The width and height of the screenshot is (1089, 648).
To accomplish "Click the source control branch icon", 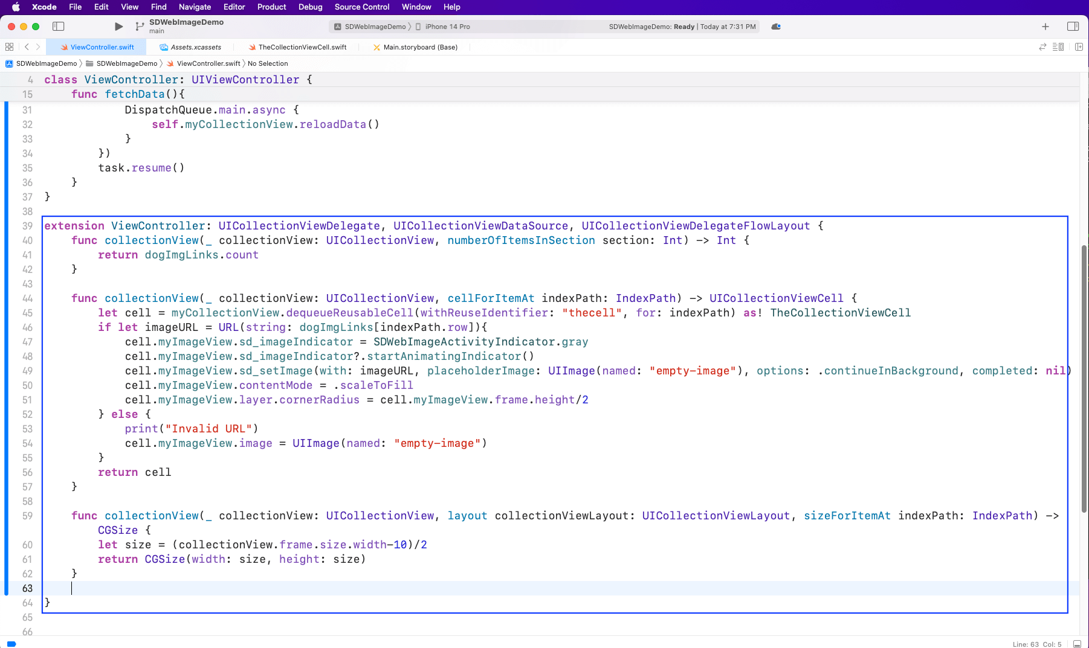I will [140, 27].
